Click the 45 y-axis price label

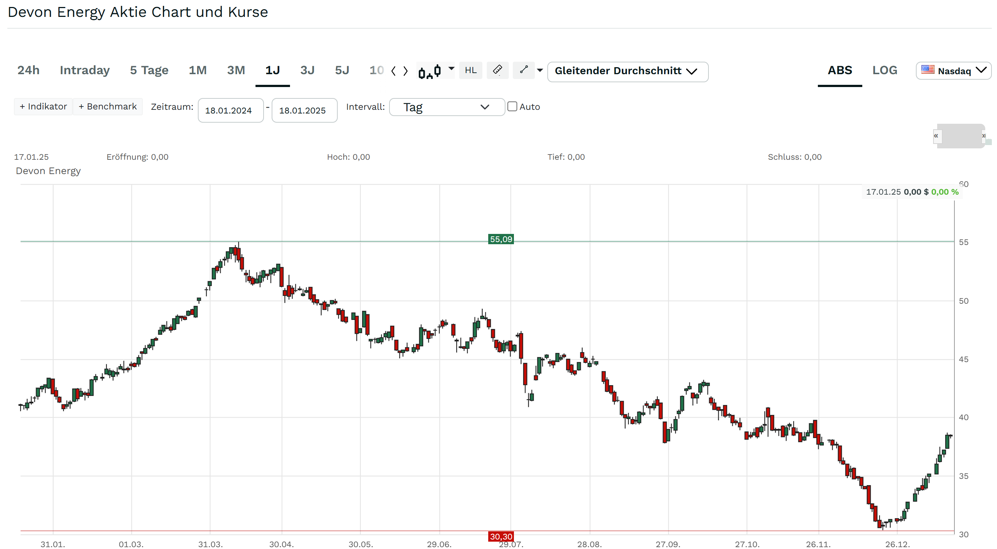(964, 360)
